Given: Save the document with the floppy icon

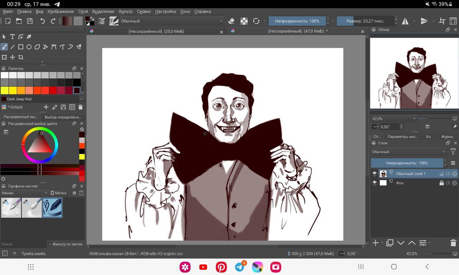Looking at the screenshot, I should 29,21.
